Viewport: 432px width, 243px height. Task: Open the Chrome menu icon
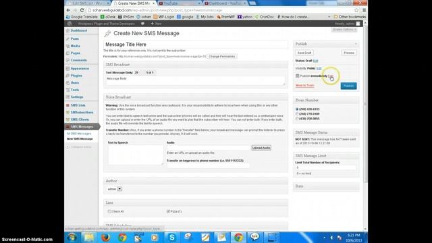pos(364,10)
